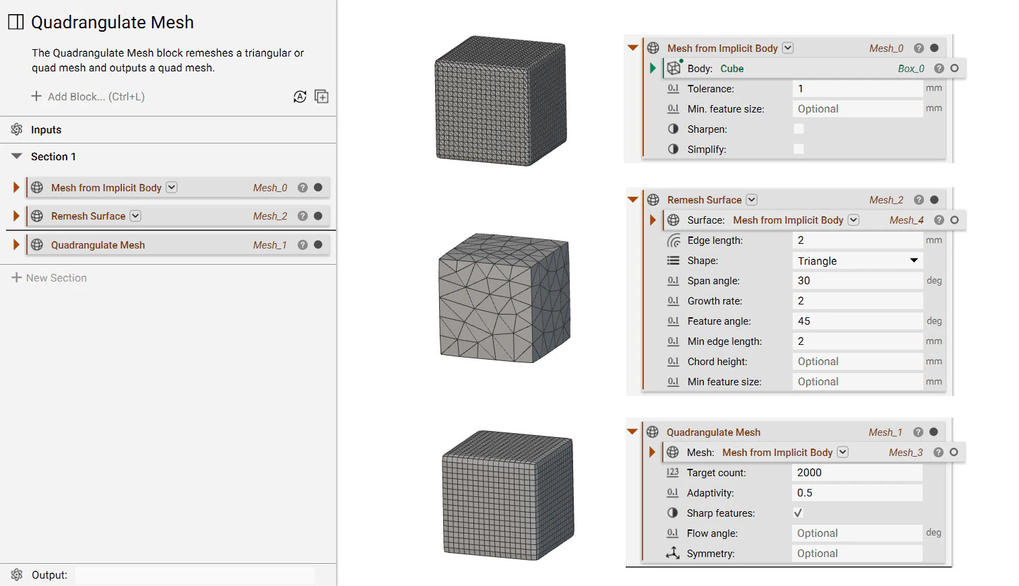Click the Tolerance value field
Screen dimensions: 1019x586
click(857, 88)
